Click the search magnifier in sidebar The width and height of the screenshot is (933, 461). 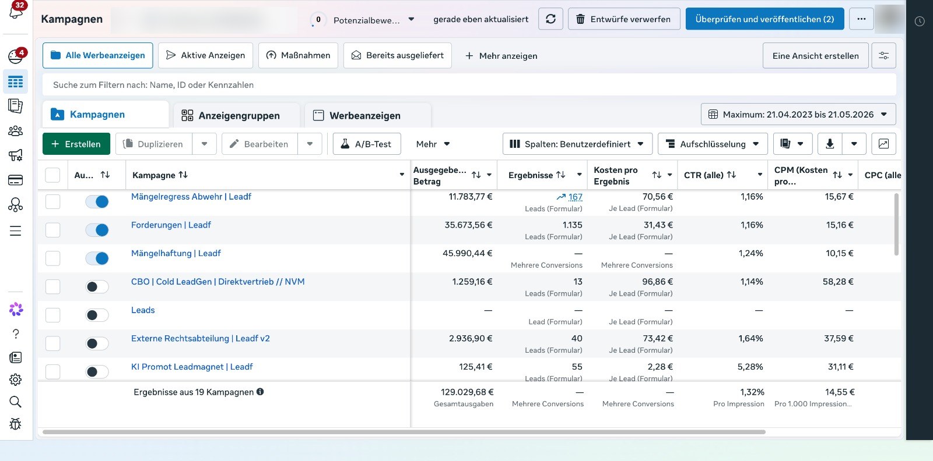pos(16,402)
